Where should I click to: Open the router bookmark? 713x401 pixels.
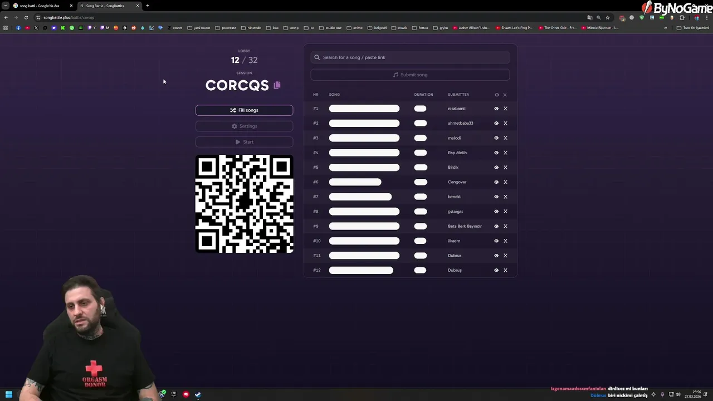(175, 28)
